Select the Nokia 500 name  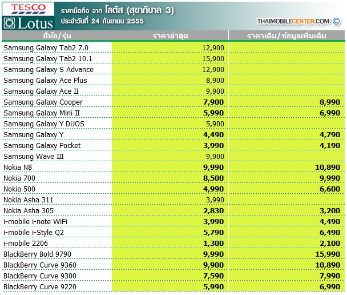pos(19,189)
